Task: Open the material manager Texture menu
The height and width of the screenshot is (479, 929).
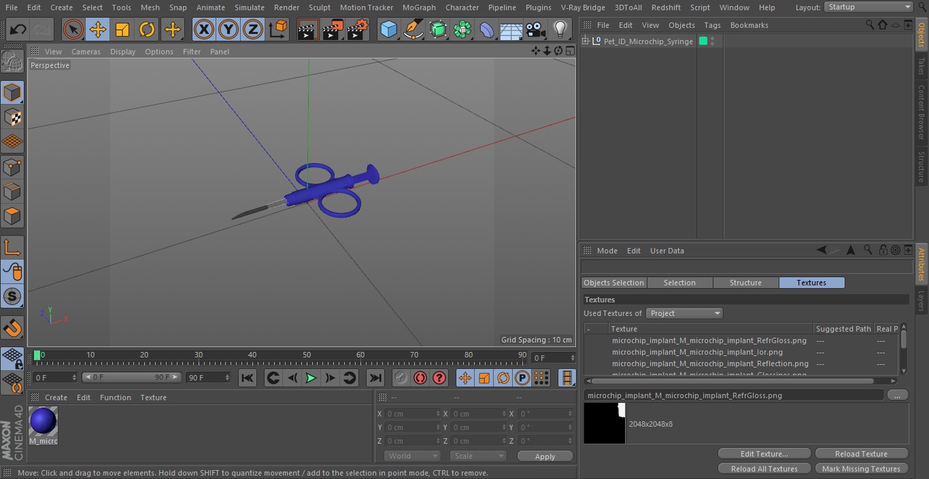Action: coord(153,397)
